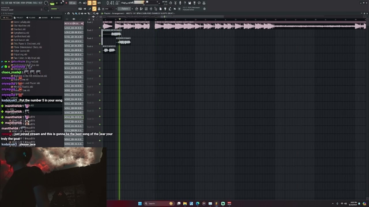Image resolution: width=369 pixels, height=207 pixels.
Task: Select the playlist slice tool
Action: (88, 14)
